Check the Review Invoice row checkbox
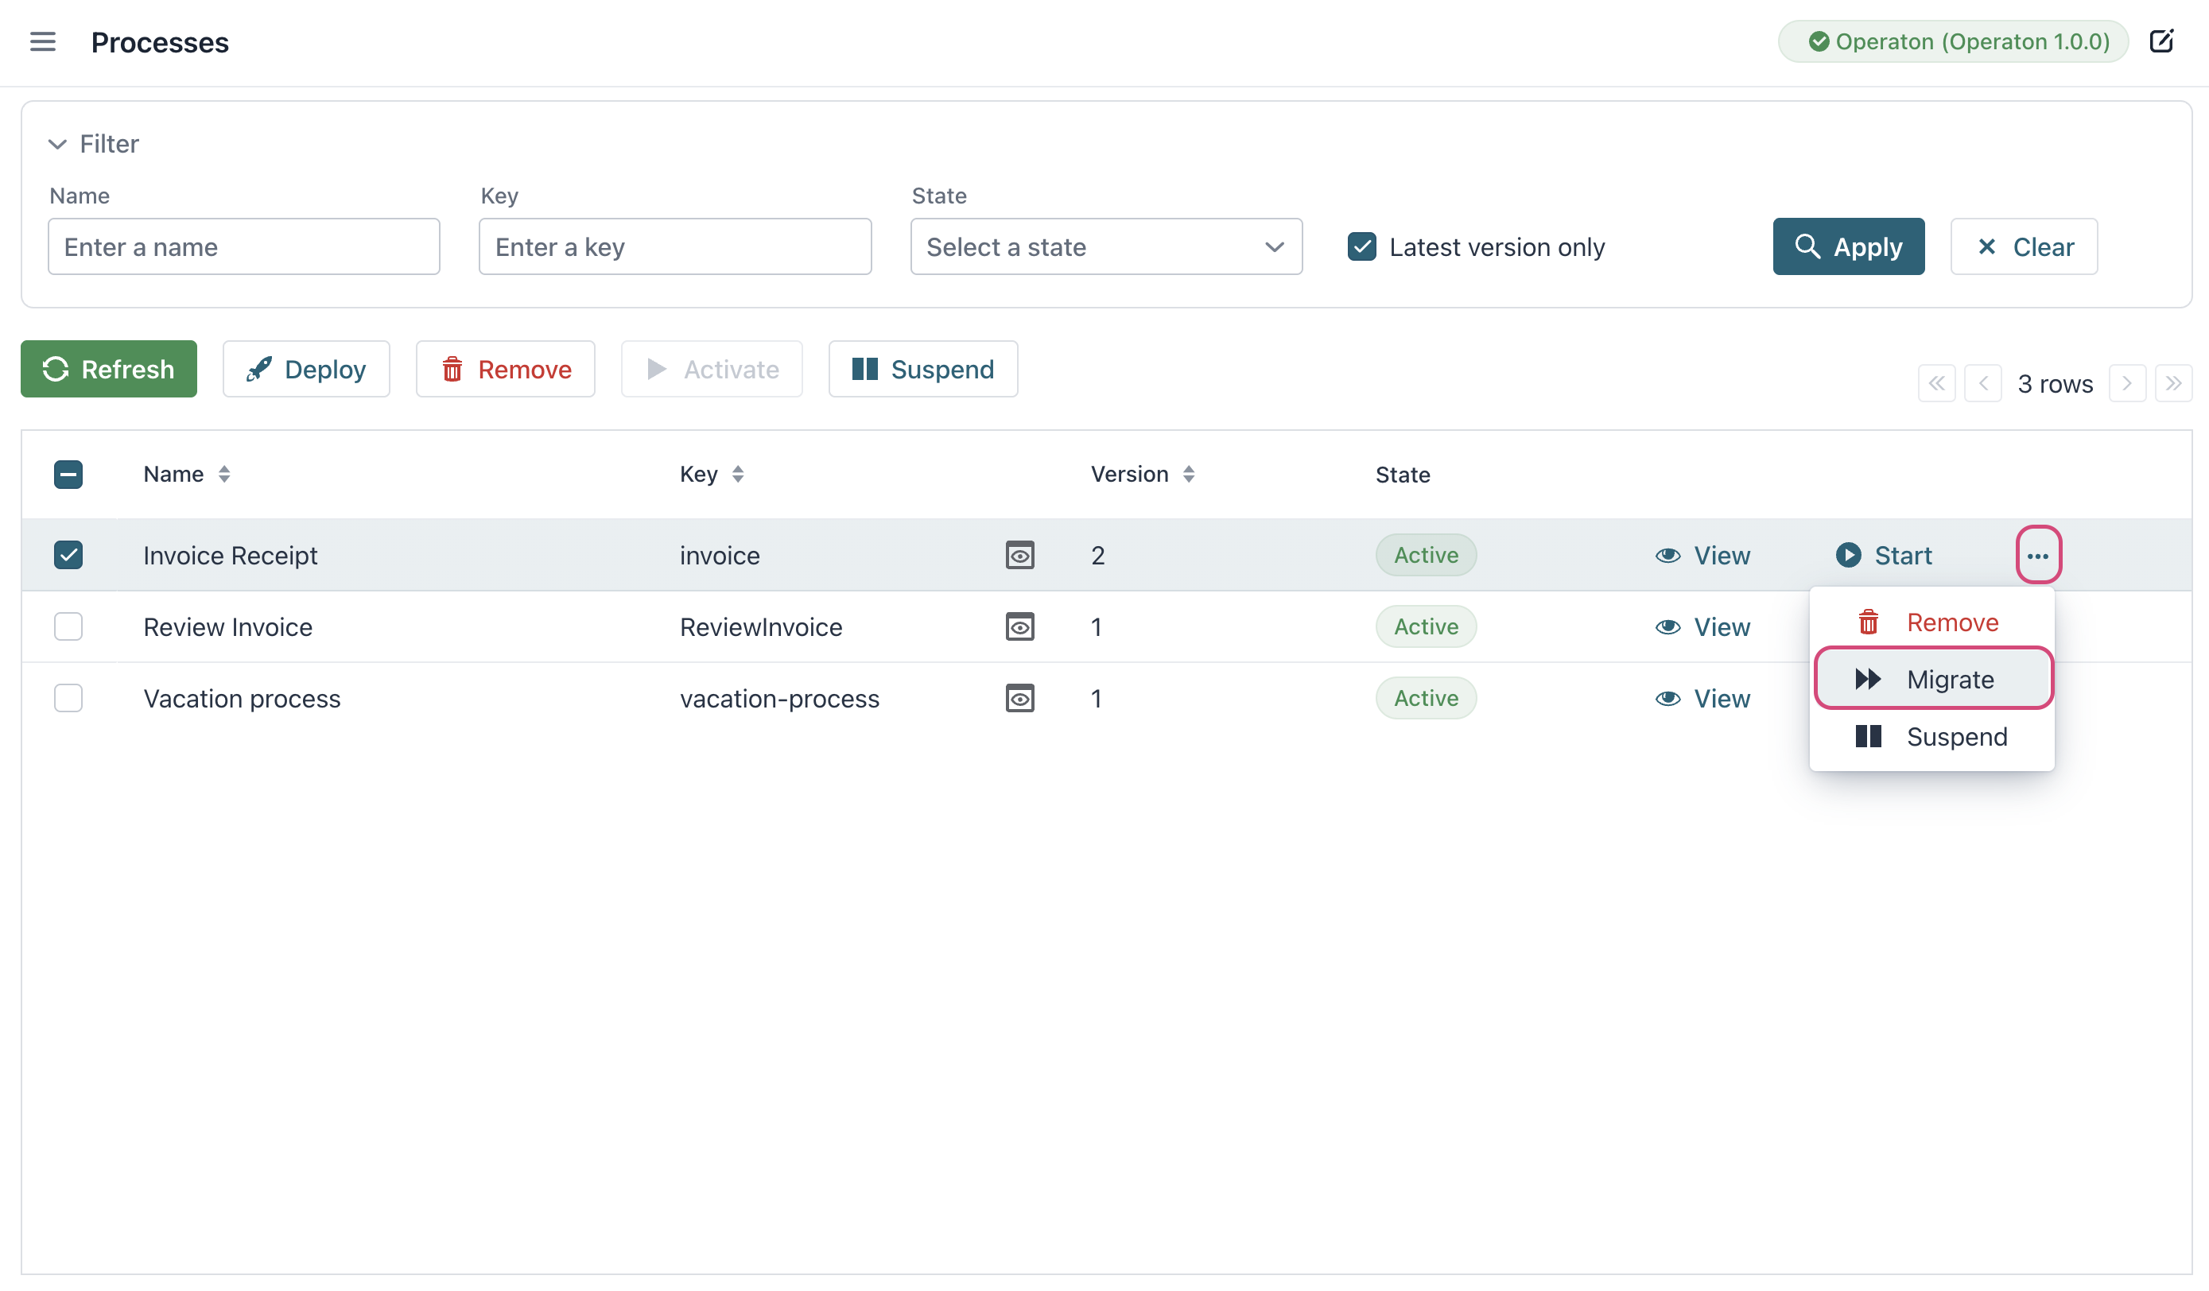The image size is (2209, 1291). [x=68, y=626]
